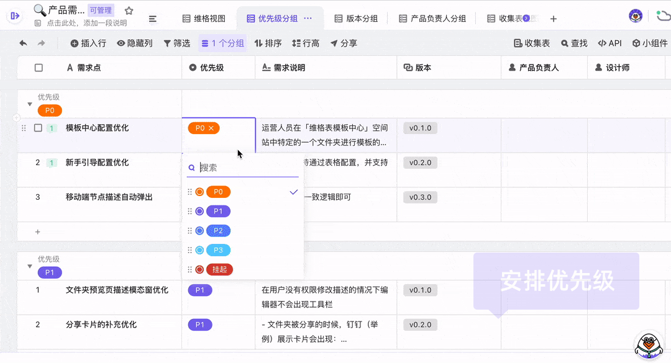Open the API panel
The height and width of the screenshot is (363, 671).
(609, 43)
